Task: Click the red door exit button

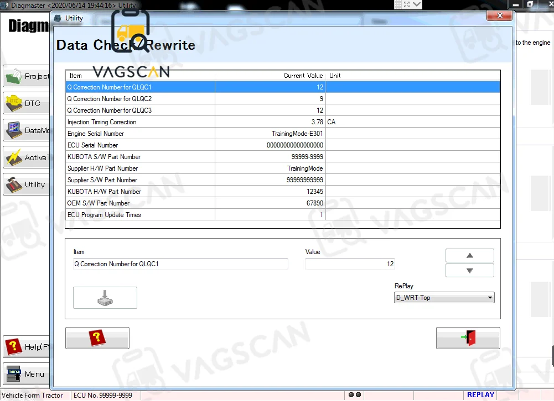Action: pos(468,338)
